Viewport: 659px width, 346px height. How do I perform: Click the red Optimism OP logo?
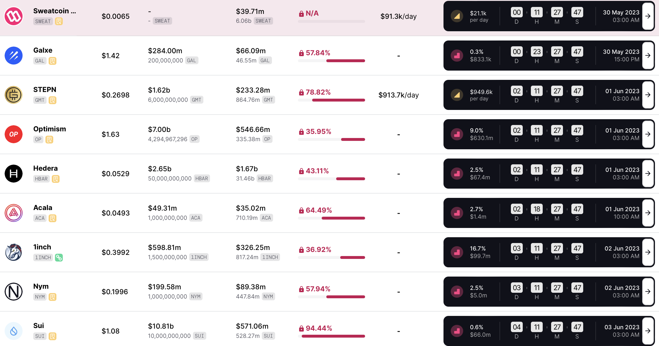(x=14, y=134)
